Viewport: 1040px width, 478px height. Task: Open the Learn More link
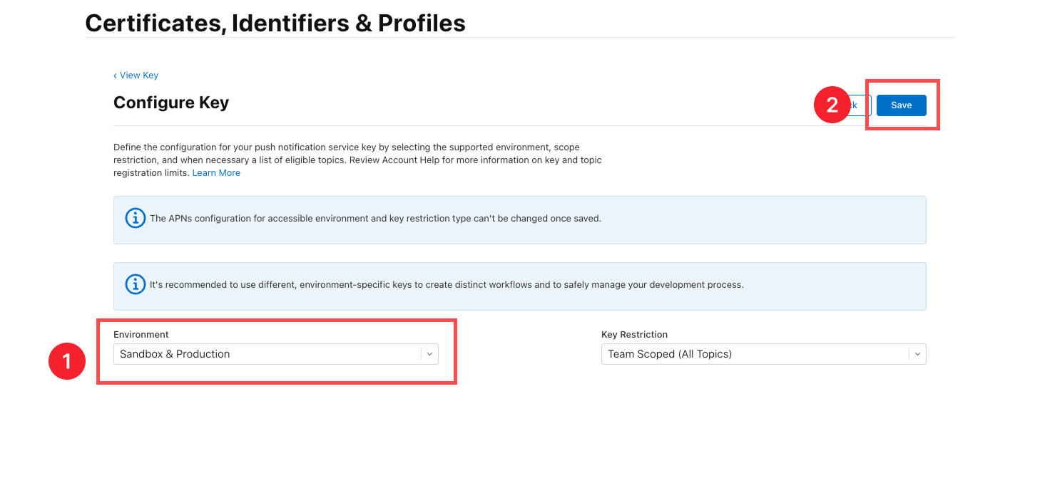click(x=216, y=173)
